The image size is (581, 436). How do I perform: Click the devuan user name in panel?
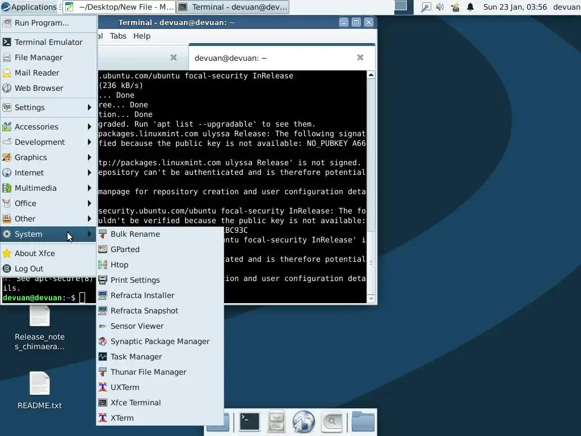point(566,7)
